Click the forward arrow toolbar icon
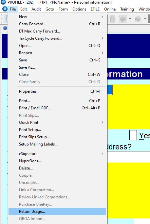The image size is (150, 224). pyautogui.click(x=138, y=19)
